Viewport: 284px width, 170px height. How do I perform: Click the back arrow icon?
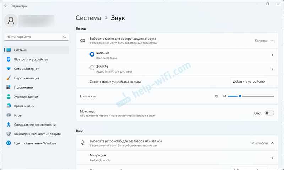(6, 6)
